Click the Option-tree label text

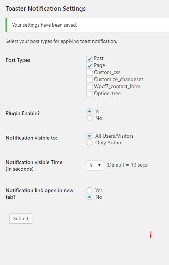click(107, 94)
